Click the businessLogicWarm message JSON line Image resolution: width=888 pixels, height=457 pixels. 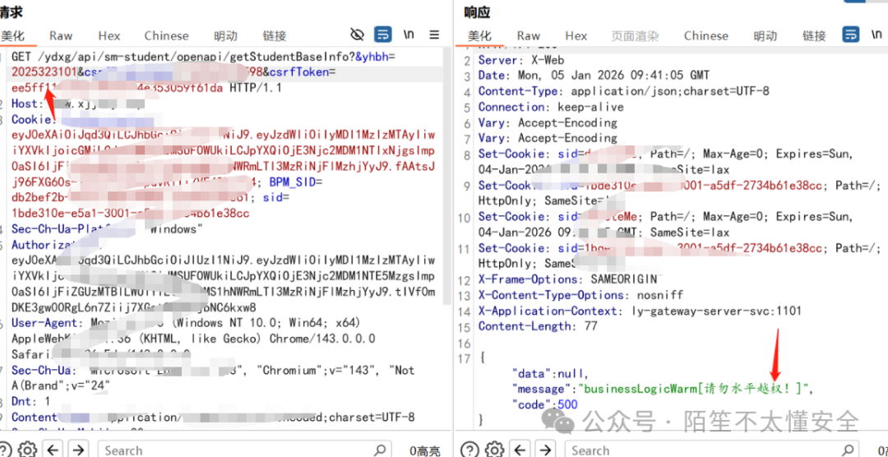[x=662, y=389]
